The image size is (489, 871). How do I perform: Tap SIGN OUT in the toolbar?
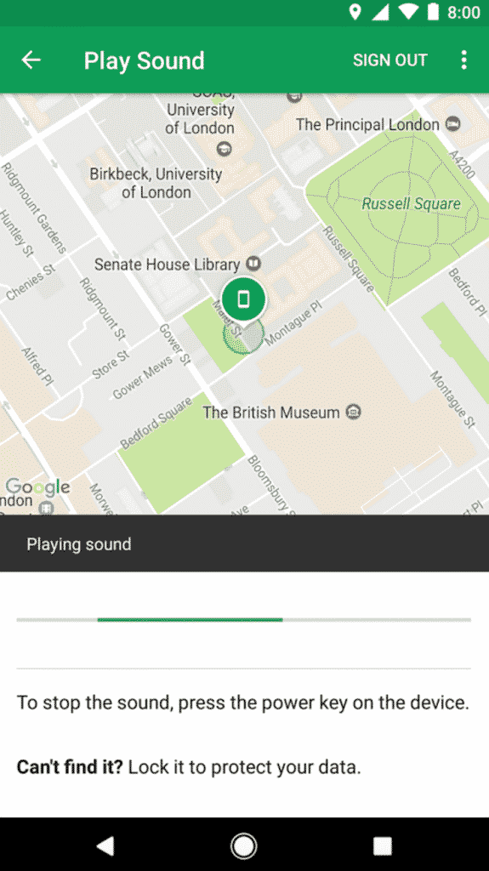[390, 60]
